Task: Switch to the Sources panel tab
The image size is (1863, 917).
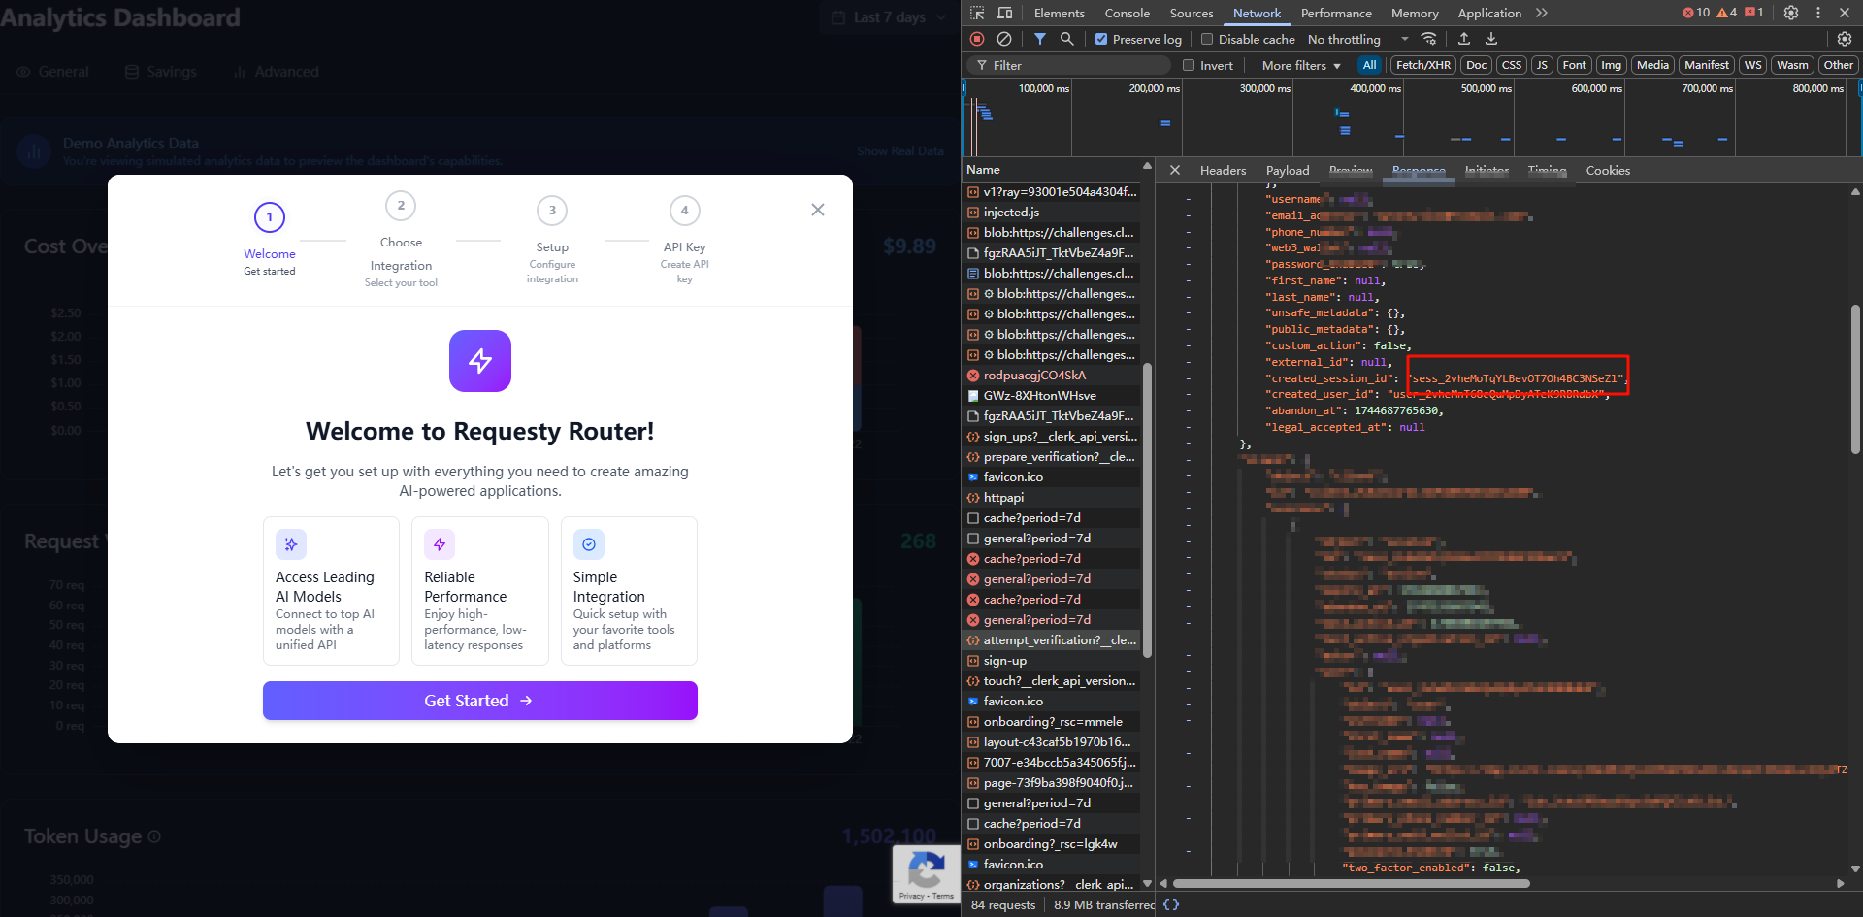Action: [x=1191, y=13]
